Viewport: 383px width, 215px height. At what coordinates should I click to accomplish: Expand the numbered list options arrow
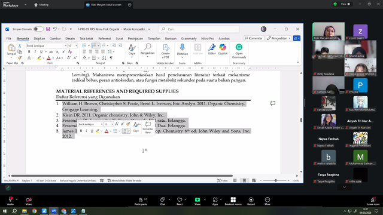pyautogui.click(x=98, y=45)
